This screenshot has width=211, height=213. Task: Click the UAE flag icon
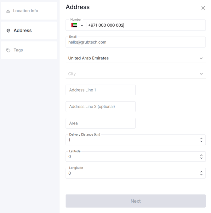[x=74, y=25]
